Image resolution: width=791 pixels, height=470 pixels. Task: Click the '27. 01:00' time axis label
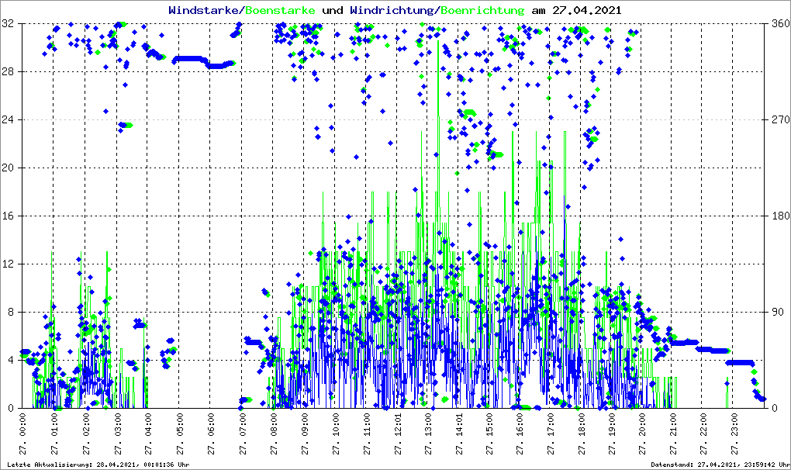pyautogui.click(x=54, y=434)
